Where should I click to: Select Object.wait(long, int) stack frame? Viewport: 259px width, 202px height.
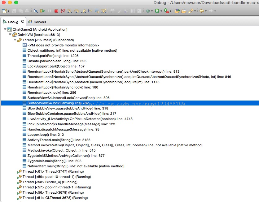[x=72, y=50]
